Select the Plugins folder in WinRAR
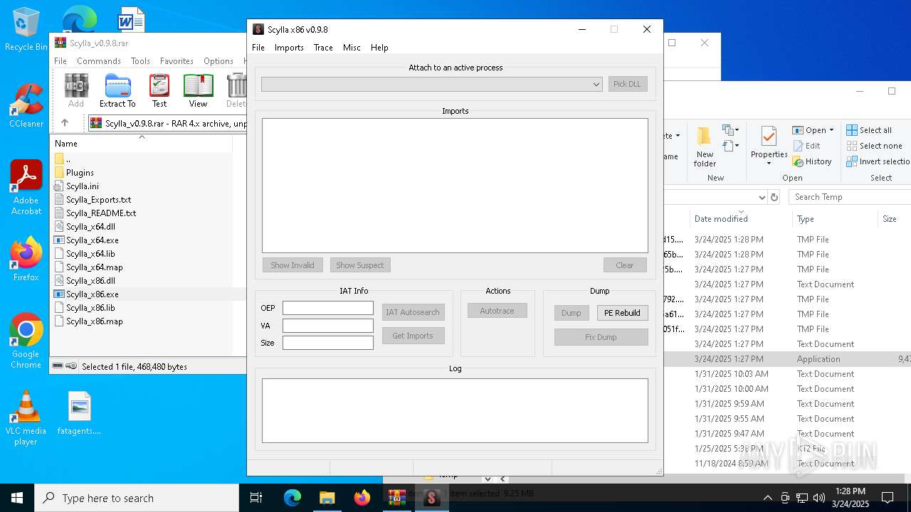Image resolution: width=911 pixels, height=512 pixels. (x=80, y=173)
